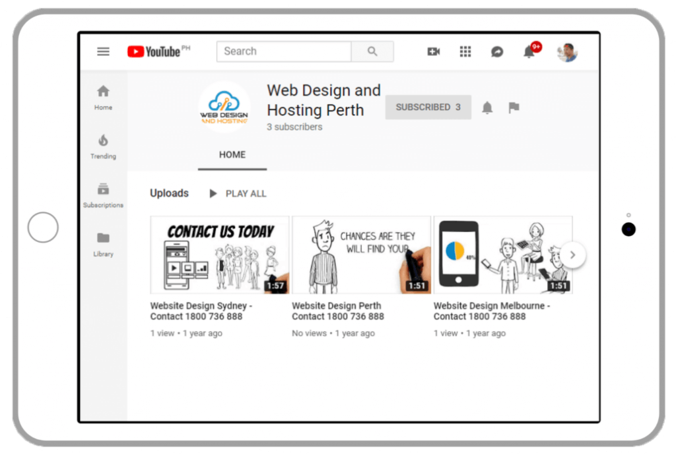Open notifications via the bell with 9+ badge
The width and height of the screenshot is (676, 455).
[529, 51]
